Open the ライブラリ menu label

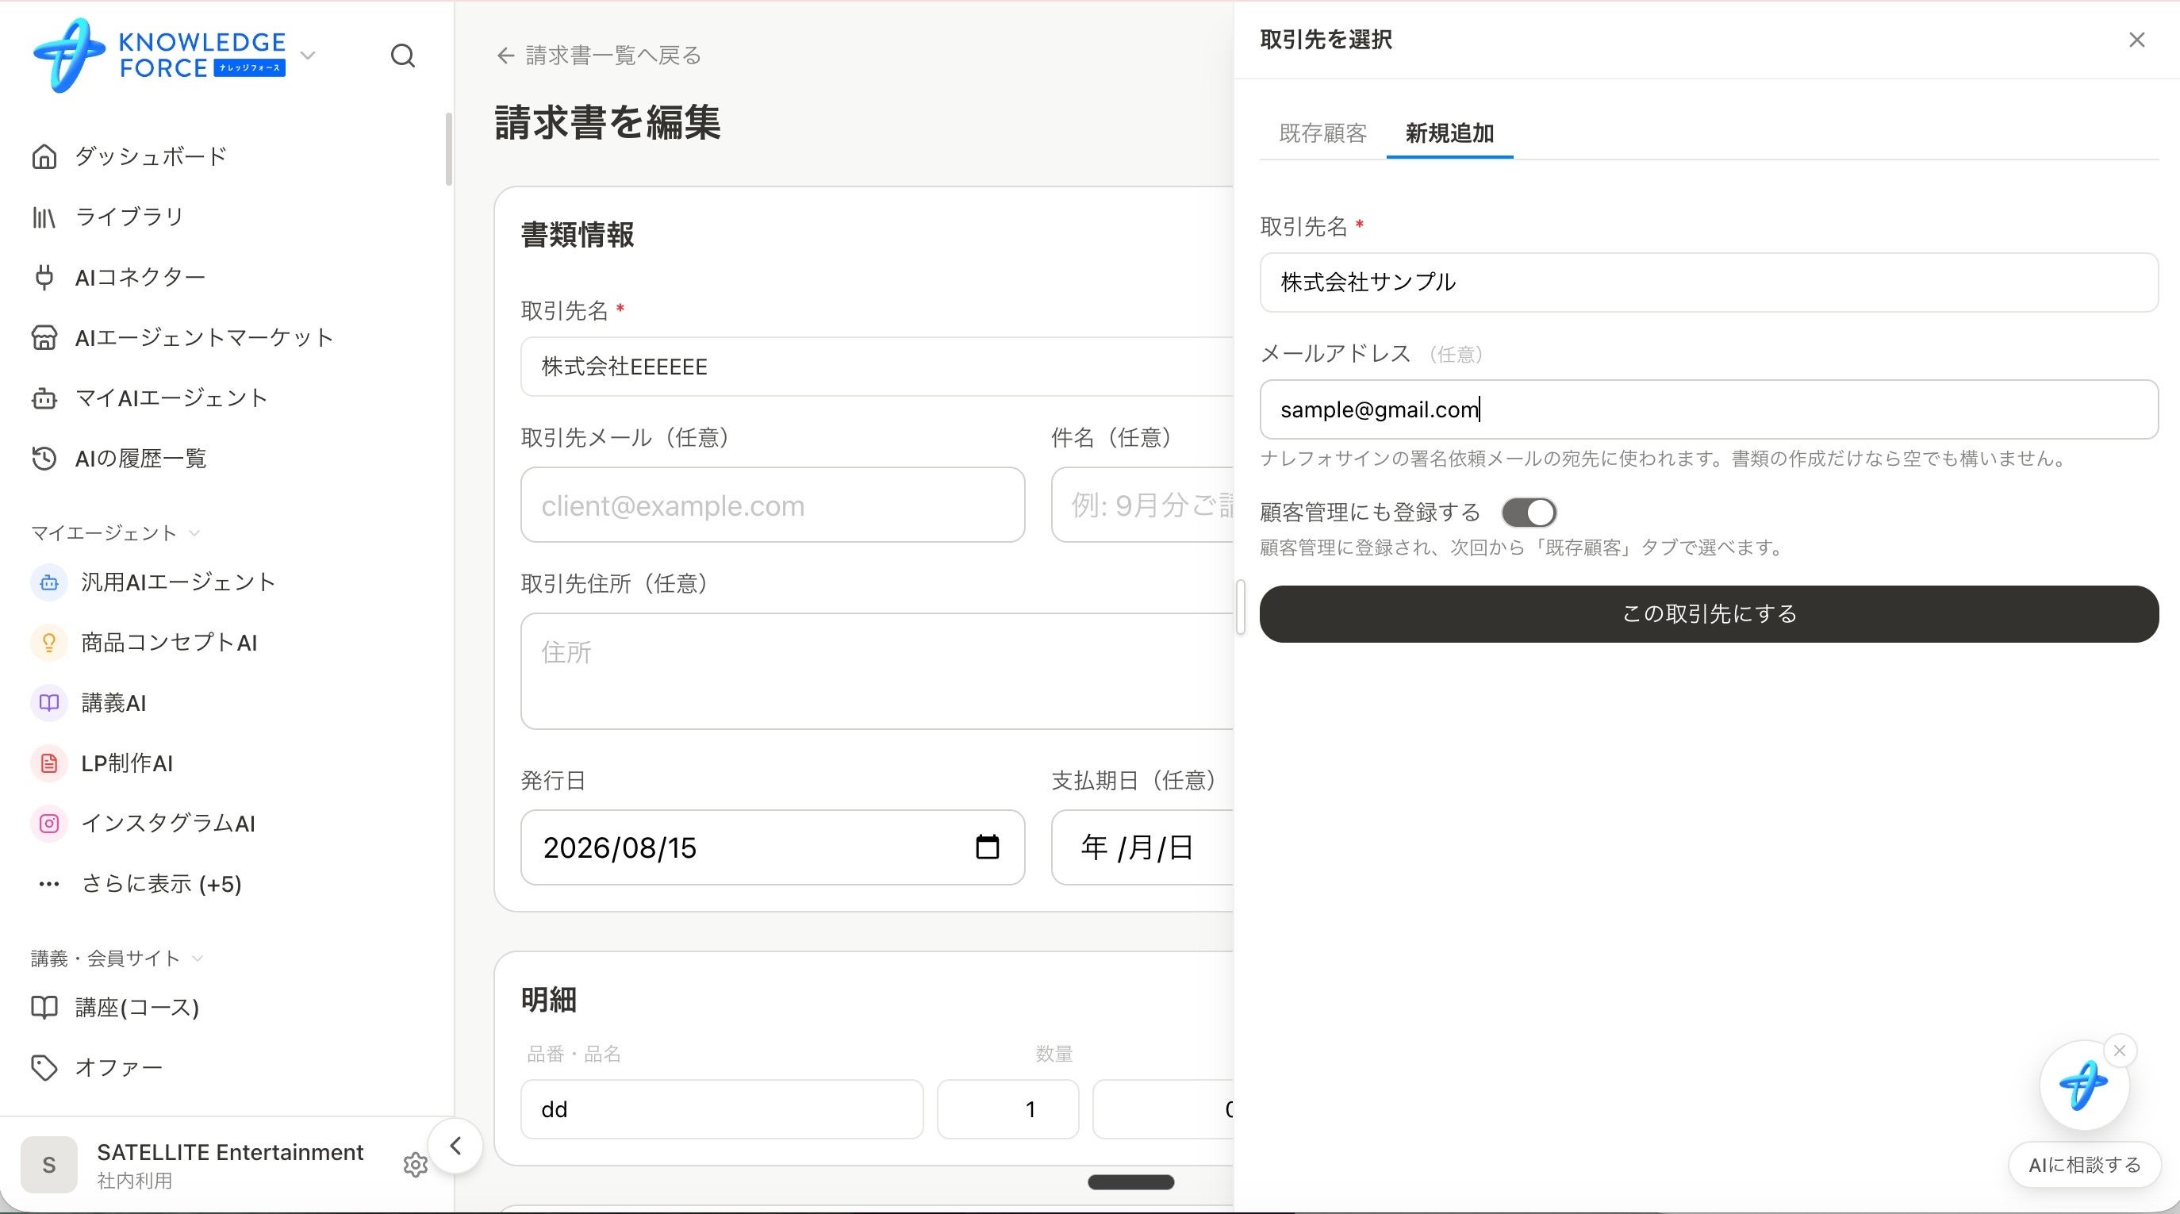[x=129, y=217]
